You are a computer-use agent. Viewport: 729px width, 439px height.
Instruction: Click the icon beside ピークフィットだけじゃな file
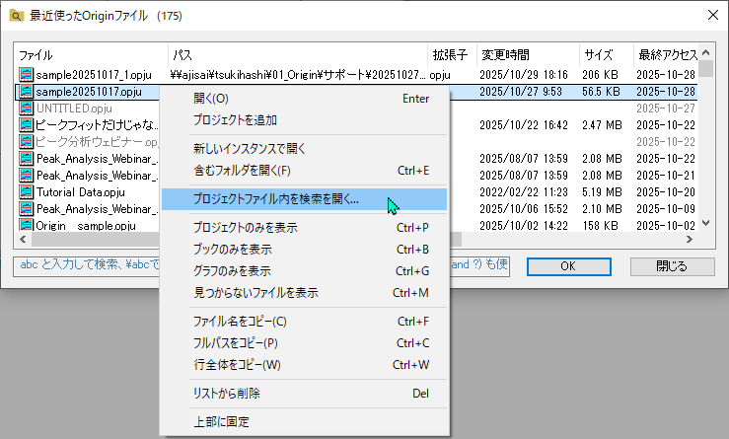26,124
